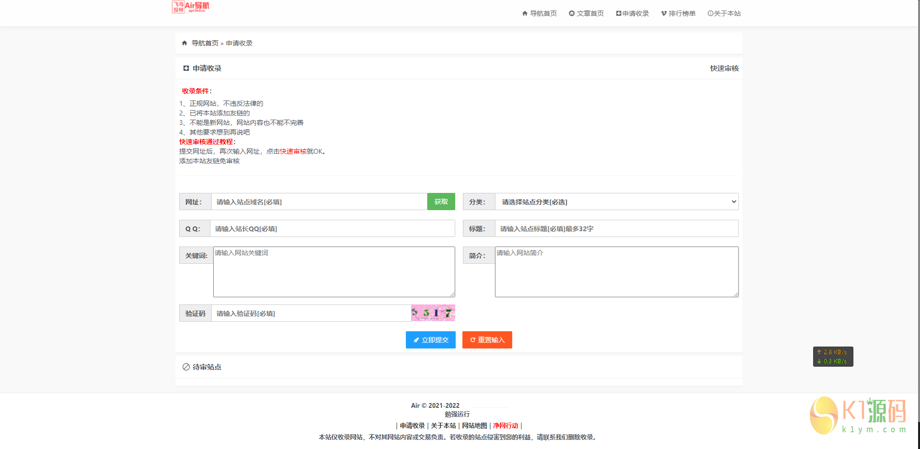Open the 分类 site category dropdown

(617, 202)
